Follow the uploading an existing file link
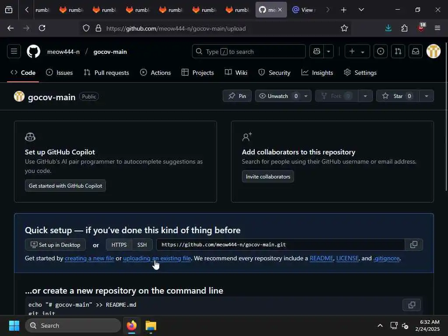Image resolution: width=448 pixels, height=336 pixels. 157,258
